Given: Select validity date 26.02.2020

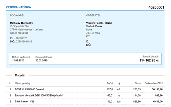Looking at the screenshot, I should [42, 60].
